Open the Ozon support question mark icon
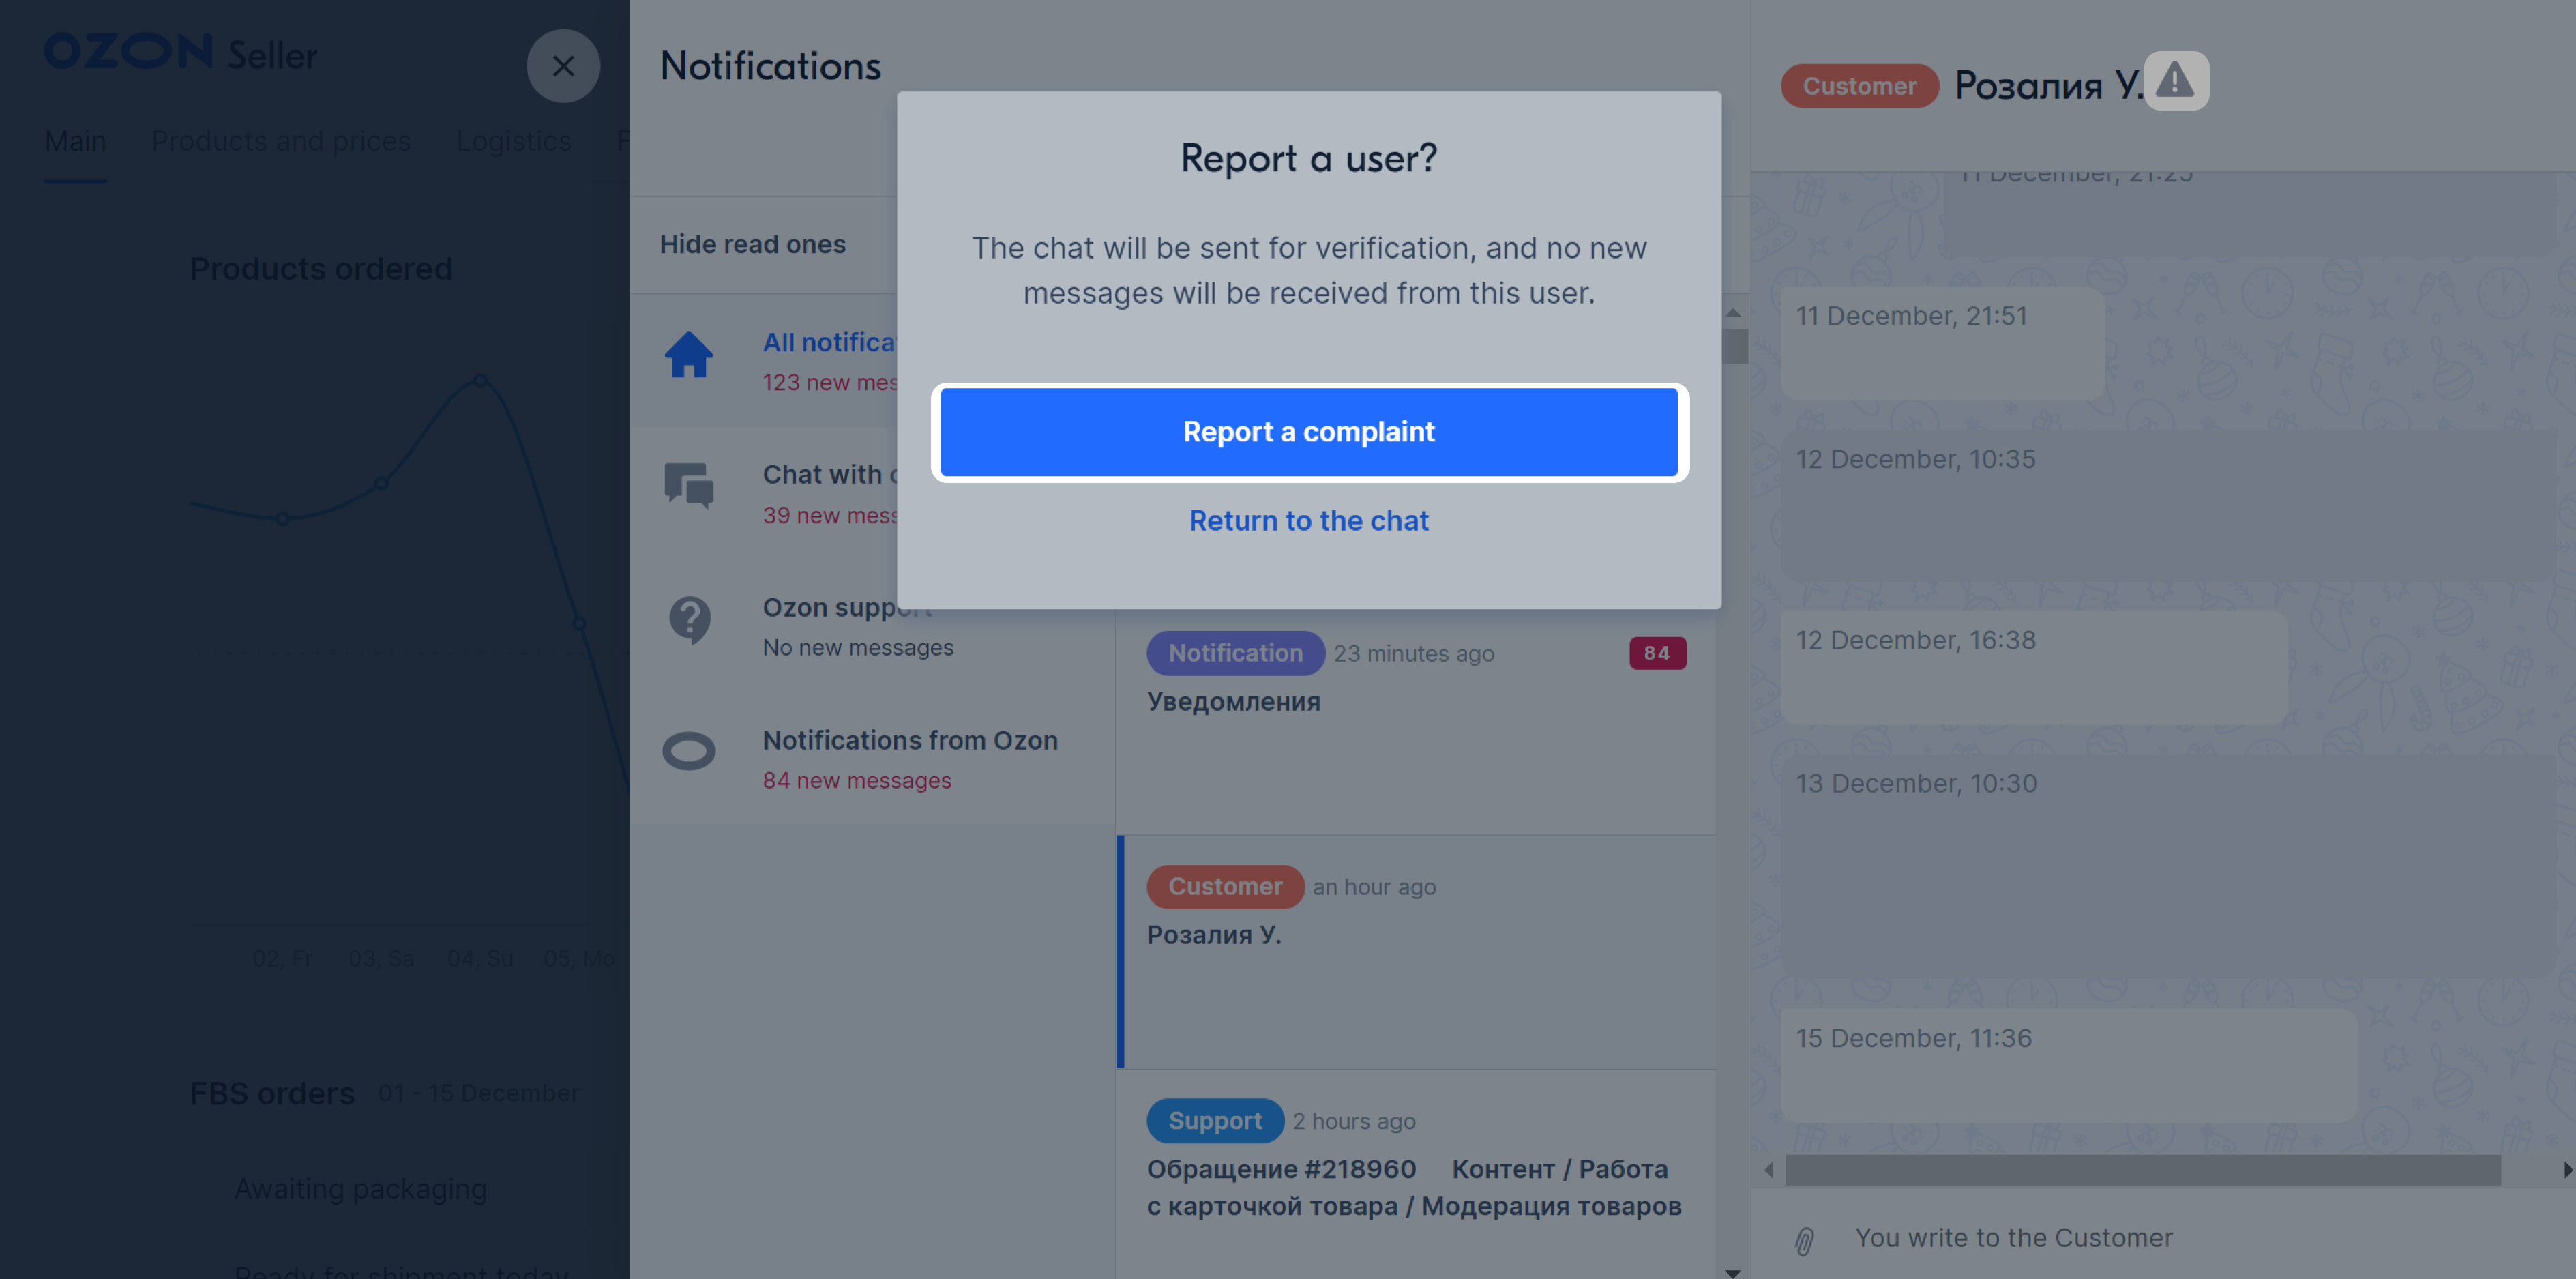The image size is (2576, 1279). click(689, 620)
